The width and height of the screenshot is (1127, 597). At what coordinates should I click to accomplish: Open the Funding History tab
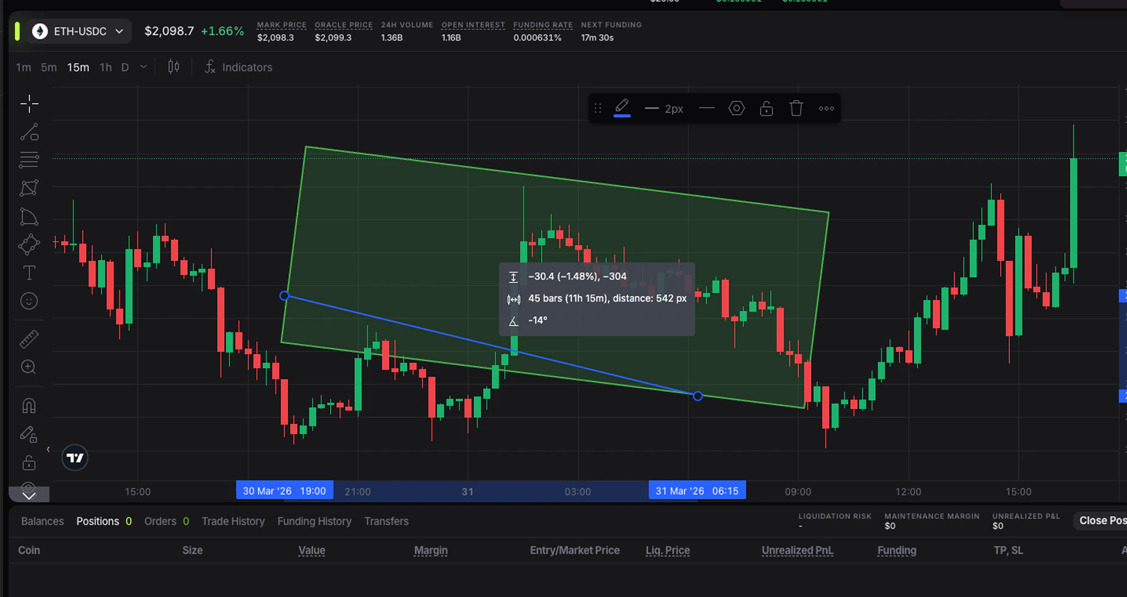314,521
